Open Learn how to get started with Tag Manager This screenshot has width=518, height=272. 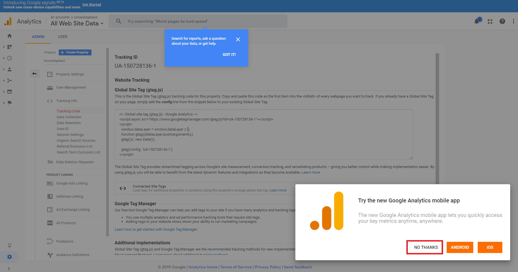point(156,230)
